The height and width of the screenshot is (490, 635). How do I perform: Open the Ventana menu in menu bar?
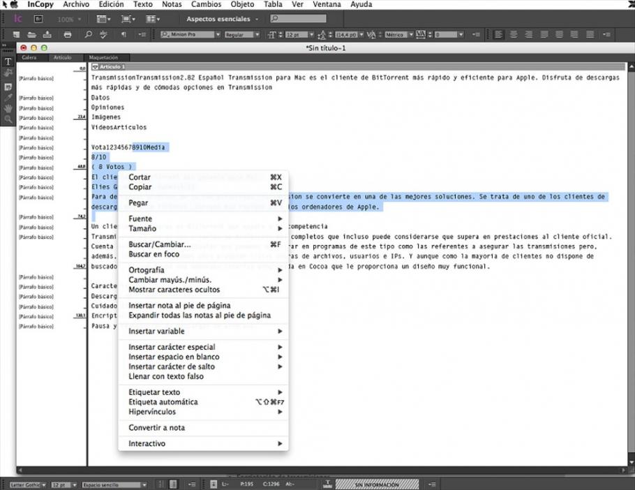[x=327, y=4]
